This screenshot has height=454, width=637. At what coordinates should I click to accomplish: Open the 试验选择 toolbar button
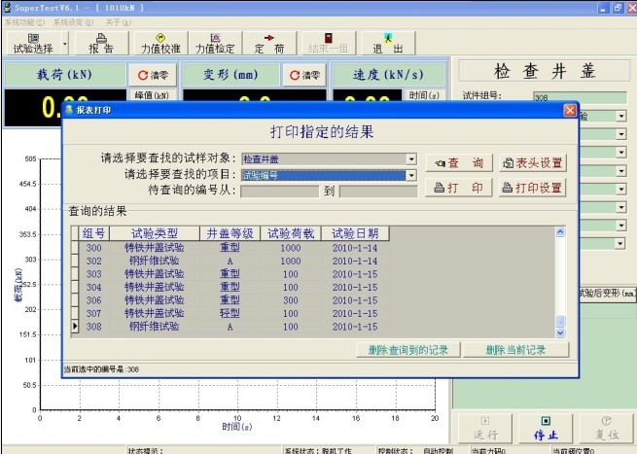click(33, 44)
